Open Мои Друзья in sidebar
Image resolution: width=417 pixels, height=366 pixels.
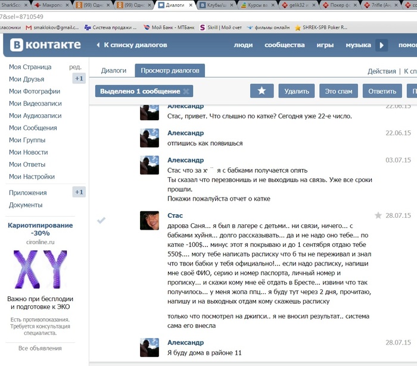[27, 79]
